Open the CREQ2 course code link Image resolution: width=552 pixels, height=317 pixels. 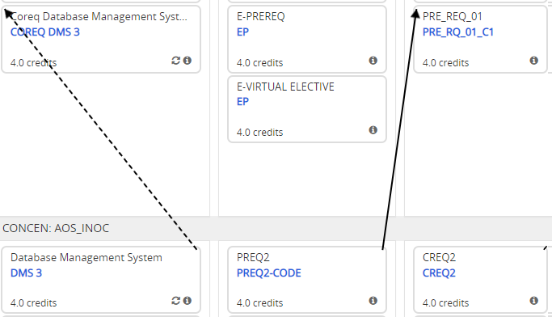click(439, 273)
